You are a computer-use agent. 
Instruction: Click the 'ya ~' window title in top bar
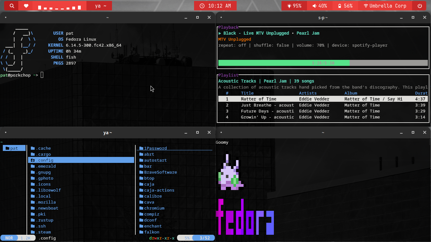[103, 6]
